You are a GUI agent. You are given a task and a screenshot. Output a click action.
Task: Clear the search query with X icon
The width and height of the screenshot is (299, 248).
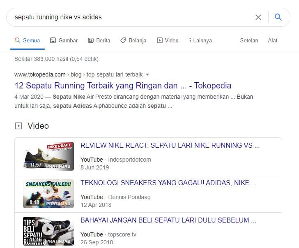tap(258, 17)
